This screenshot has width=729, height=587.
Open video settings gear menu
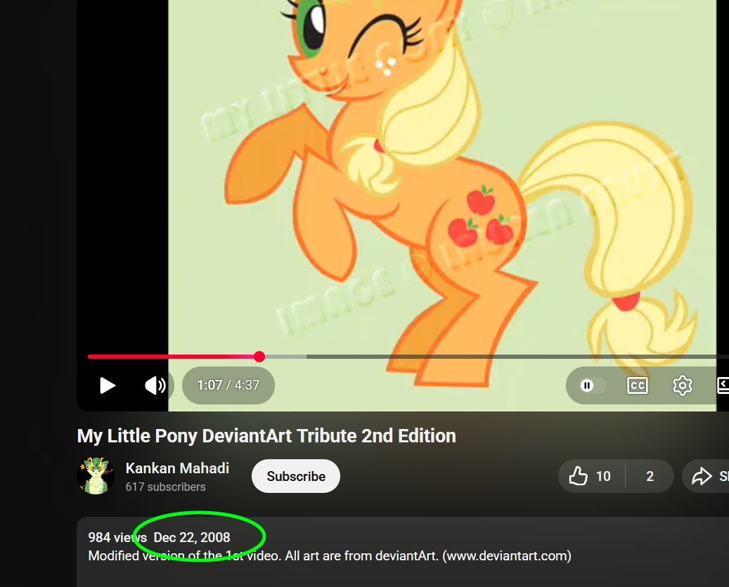tap(683, 385)
